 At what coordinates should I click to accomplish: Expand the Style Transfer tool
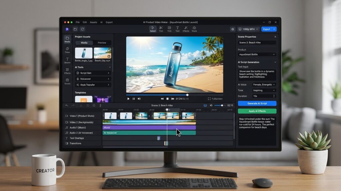click(x=93, y=85)
